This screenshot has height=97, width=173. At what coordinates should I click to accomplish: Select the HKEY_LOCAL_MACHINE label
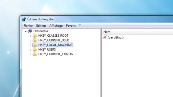[55, 45]
